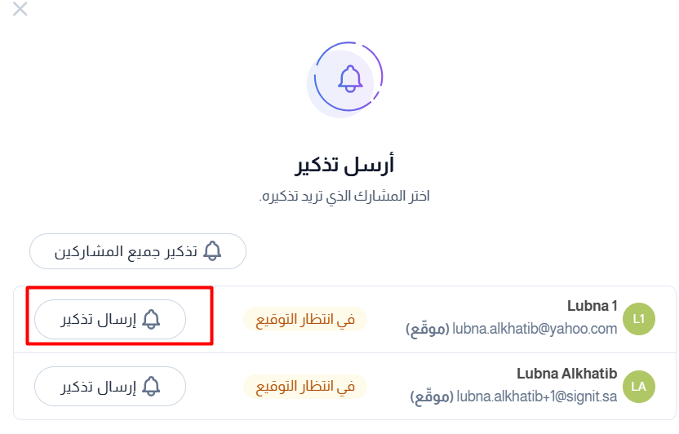This screenshot has width=679, height=434.
Task: Send reminder to Lubna Alkhatib
Action: (x=110, y=387)
